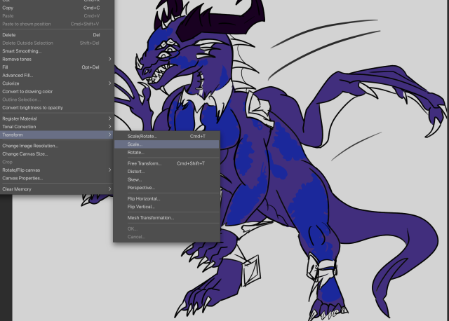This screenshot has width=449, height=321.
Task: Choose Scale/Rotate in Transform submenu
Action: [142, 136]
